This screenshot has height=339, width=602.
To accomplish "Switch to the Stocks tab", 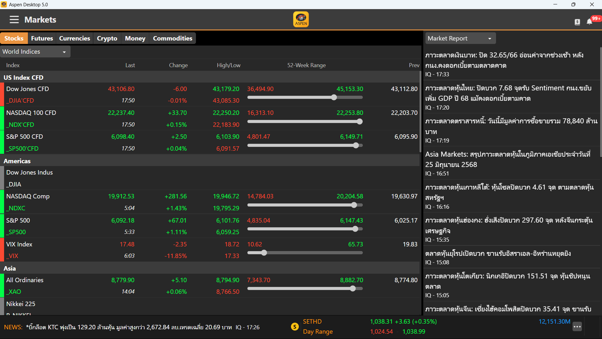I will click(x=14, y=38).
